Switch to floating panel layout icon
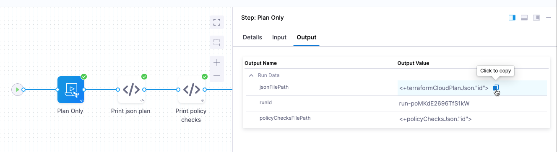557x152 pixels. coord(536,18)
